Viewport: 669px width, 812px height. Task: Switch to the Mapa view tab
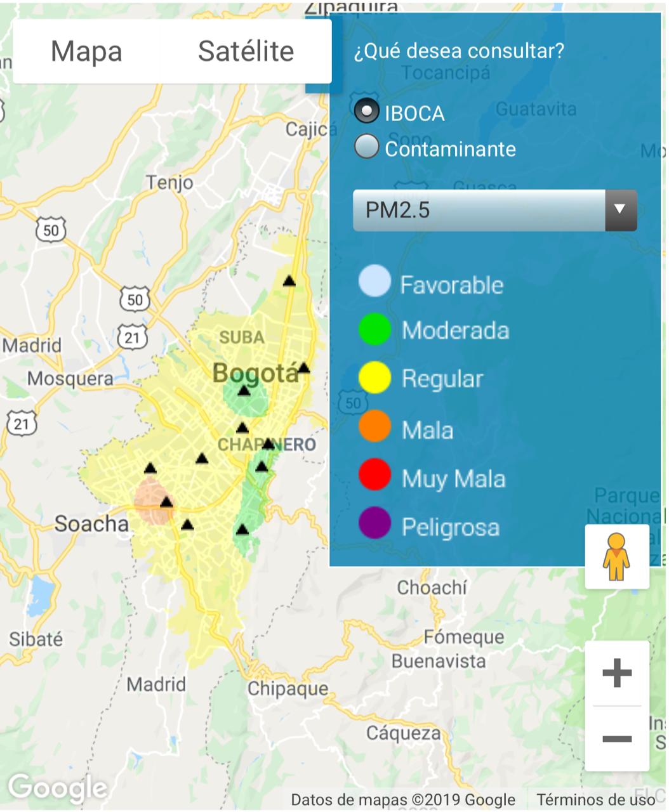86,51
